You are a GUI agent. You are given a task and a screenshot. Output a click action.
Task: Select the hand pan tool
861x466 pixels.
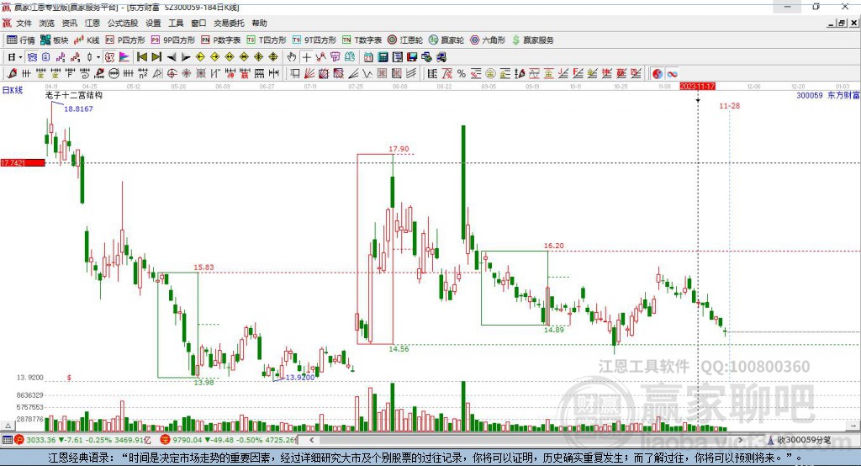(292, 57)
